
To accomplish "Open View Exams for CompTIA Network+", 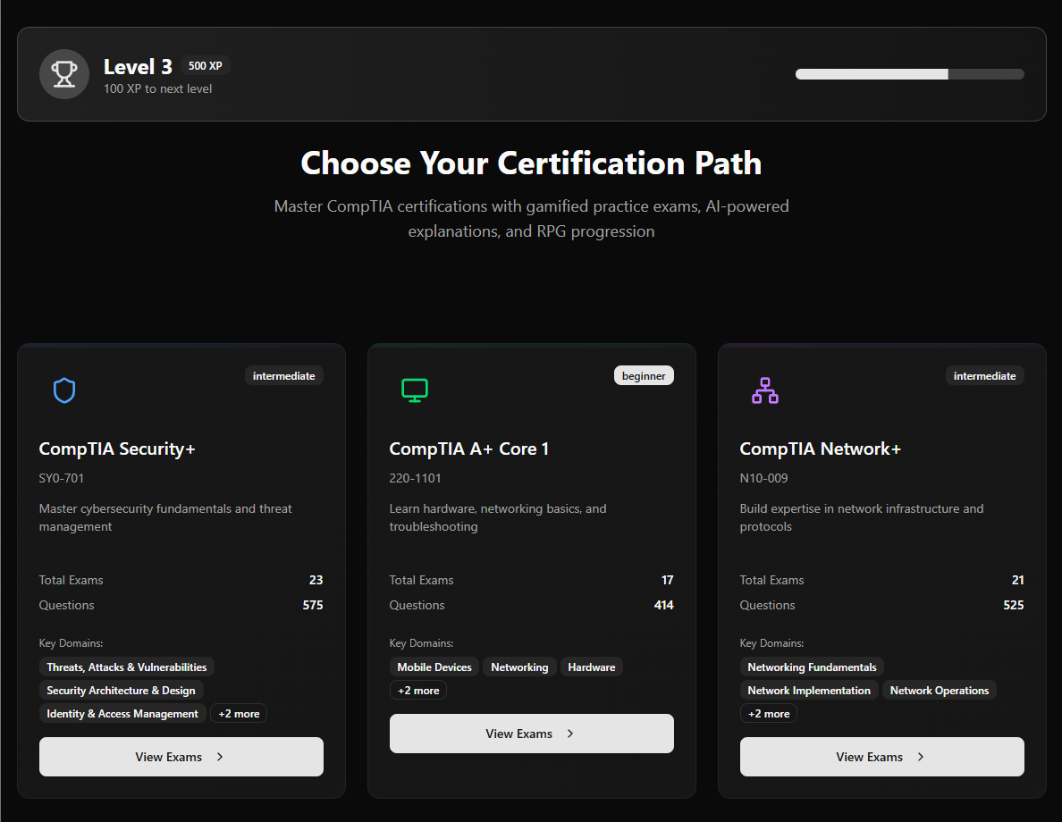I will point(882,757).
